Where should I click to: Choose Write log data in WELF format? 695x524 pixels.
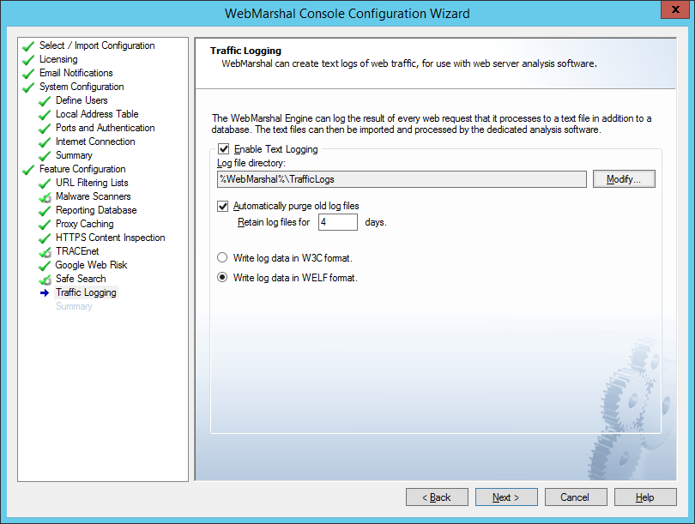coord(223,278)
